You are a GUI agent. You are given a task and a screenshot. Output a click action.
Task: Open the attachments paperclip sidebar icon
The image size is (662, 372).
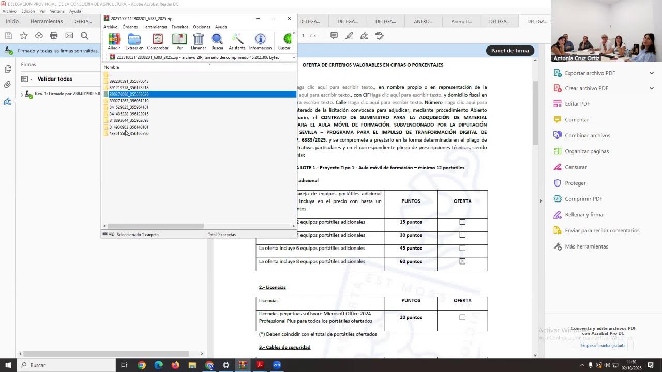(8, 85)
